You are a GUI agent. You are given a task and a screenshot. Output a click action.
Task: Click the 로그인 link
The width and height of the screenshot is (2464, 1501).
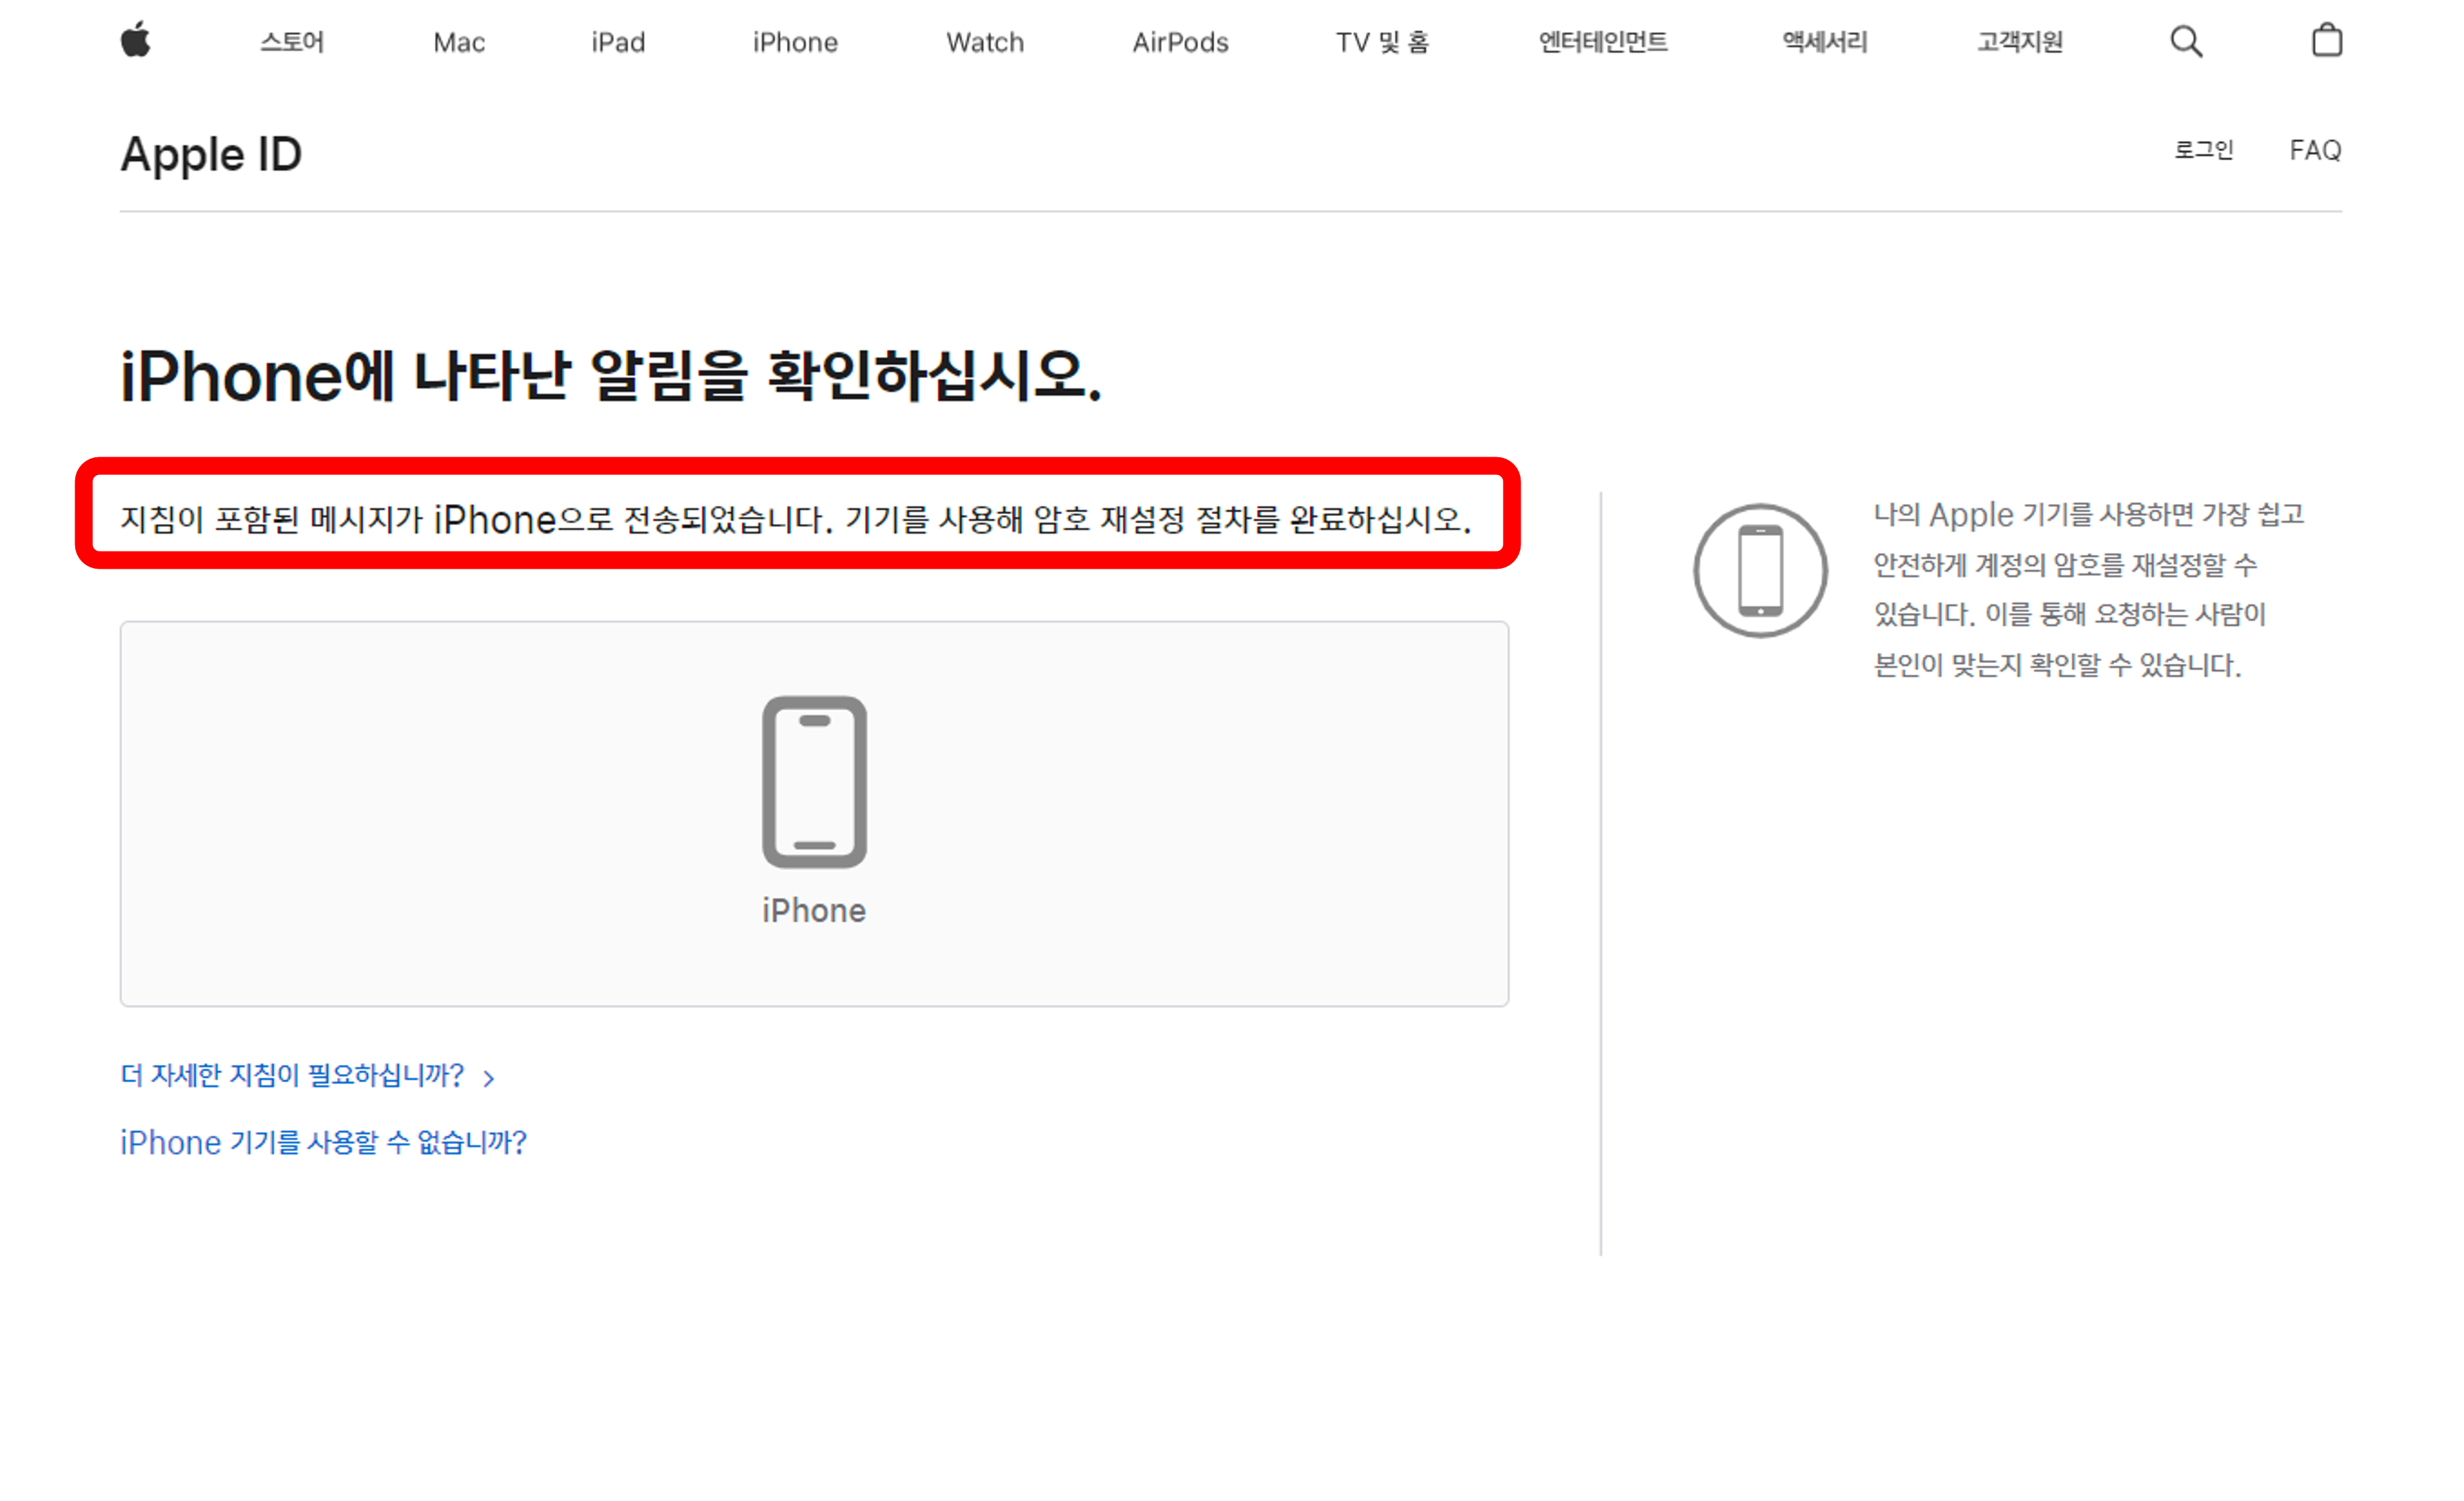pos(2203,150)
